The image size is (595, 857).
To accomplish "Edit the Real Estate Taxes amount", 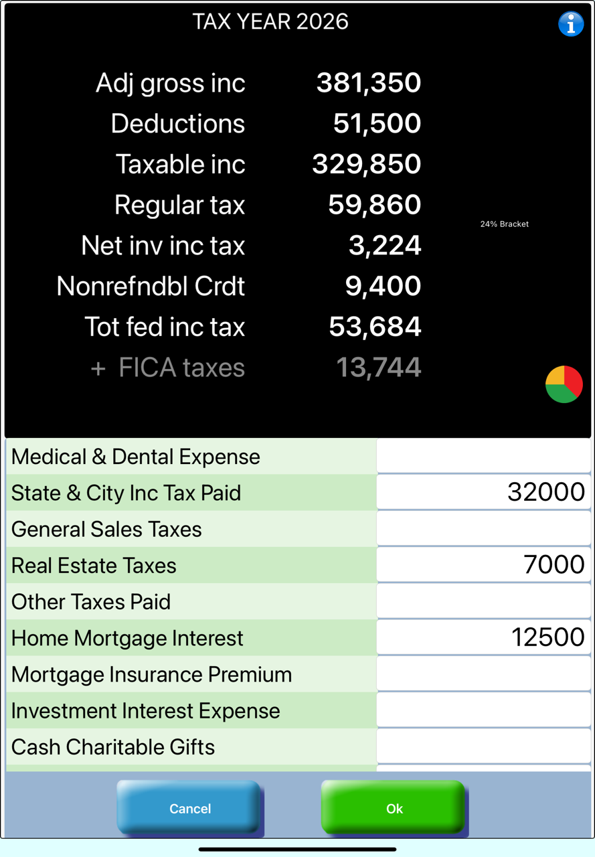I will pos(483,565).
